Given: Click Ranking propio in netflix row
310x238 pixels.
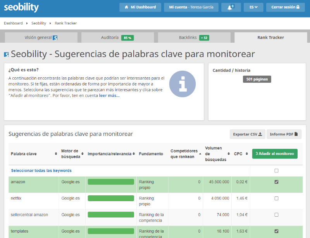Looking at the screenshot, I should click(146, 201).
